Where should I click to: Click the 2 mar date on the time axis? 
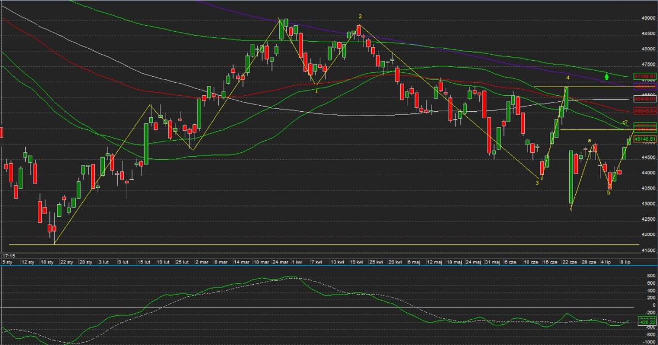201,262
